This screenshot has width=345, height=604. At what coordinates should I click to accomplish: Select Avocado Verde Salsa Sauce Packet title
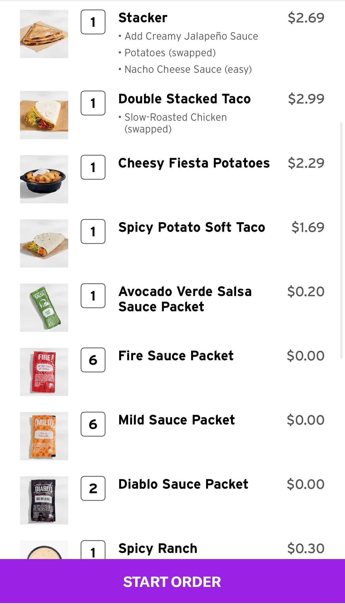(185, 299)
